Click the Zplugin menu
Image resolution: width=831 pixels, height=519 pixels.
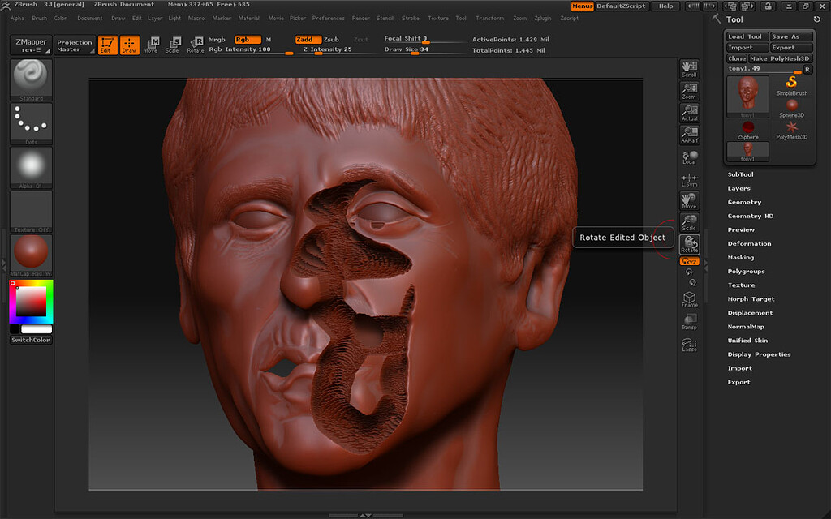coord(542,18)
